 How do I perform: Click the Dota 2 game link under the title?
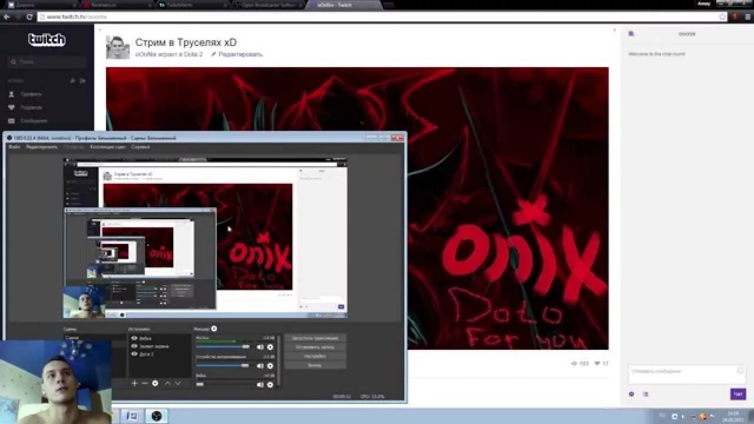[x=193, y=54]
